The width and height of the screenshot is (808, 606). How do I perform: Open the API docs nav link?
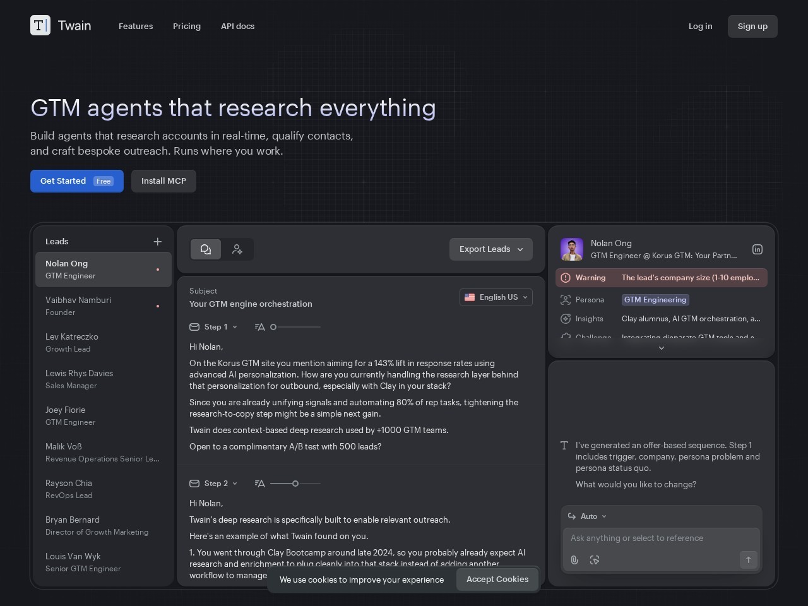tap(237, 27)
